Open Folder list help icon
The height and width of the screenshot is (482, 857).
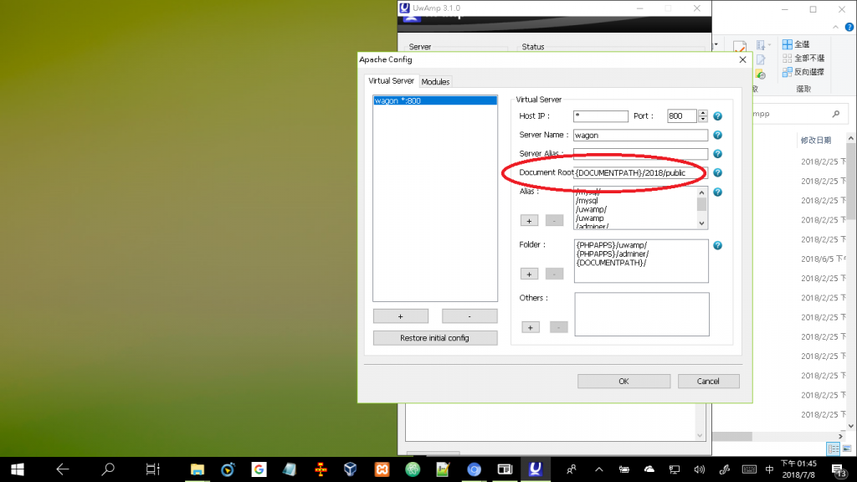(717, 245)
